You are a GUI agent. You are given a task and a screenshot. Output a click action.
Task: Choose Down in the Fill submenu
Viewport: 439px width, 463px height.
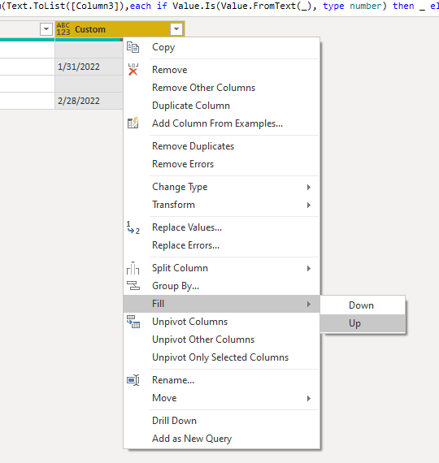point(363,305)
